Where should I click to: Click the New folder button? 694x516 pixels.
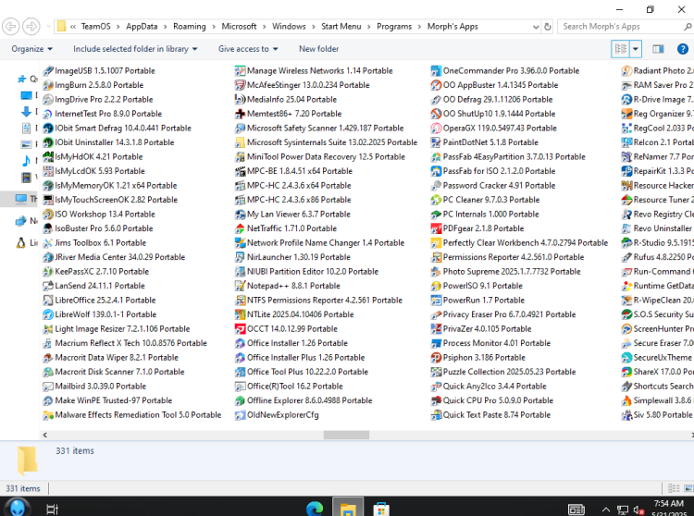(x=318, y=49)
